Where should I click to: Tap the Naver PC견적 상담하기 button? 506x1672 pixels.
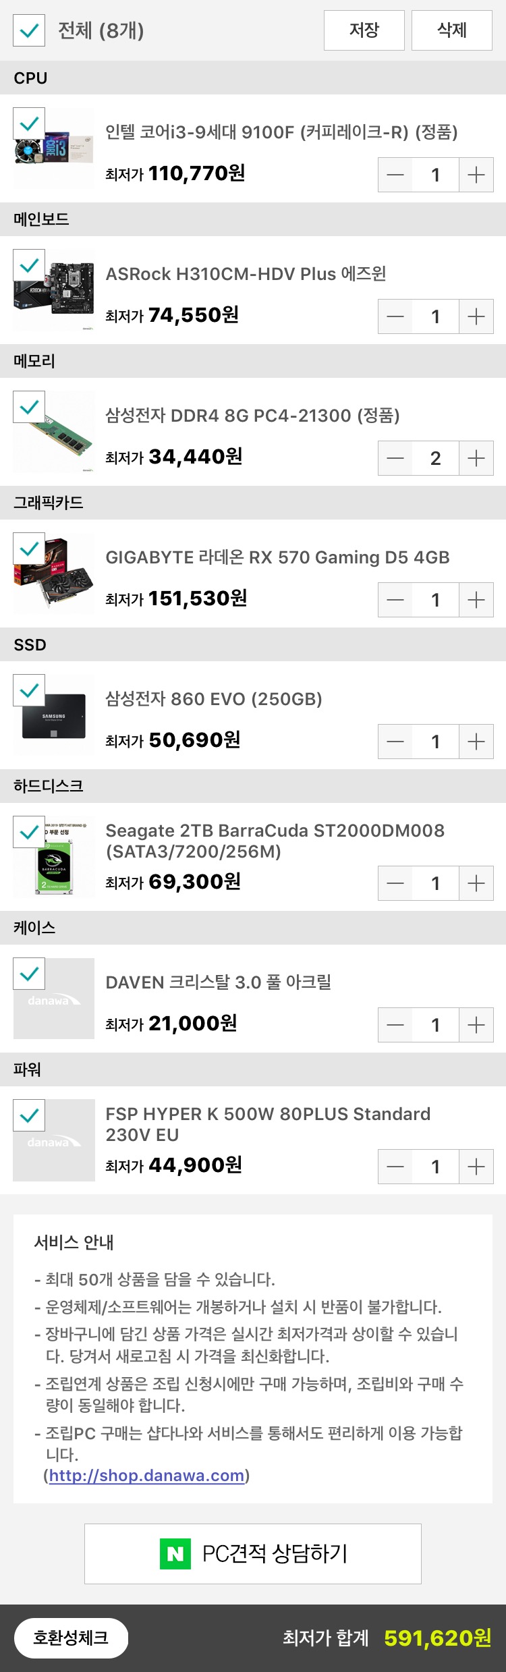coord(253,1553)
